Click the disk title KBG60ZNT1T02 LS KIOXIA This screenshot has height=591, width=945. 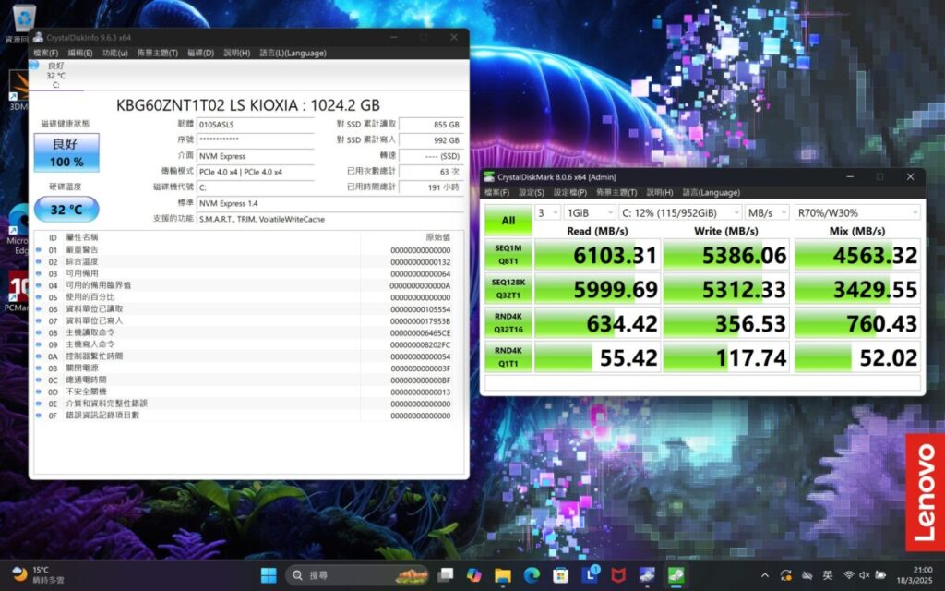248,105
